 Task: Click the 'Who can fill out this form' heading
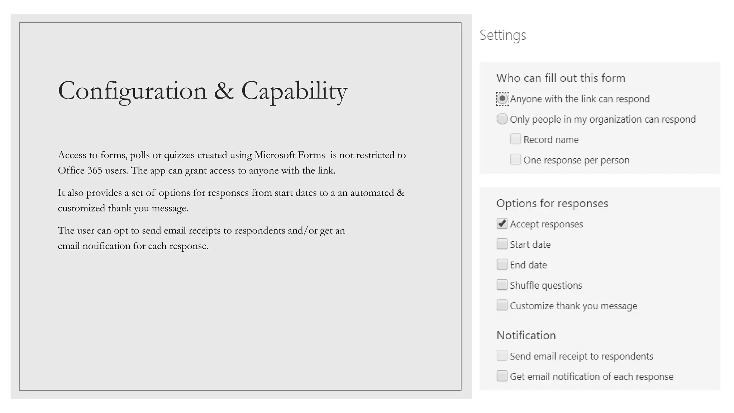point(561,78)
